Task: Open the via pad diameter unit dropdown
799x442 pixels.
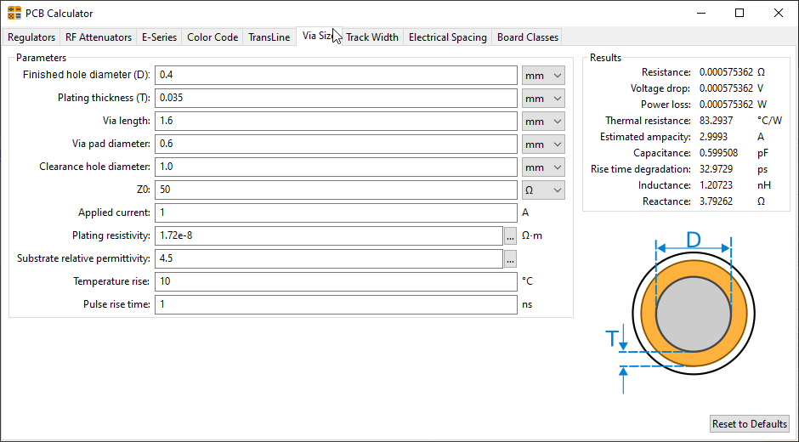Action: (543, 144)
